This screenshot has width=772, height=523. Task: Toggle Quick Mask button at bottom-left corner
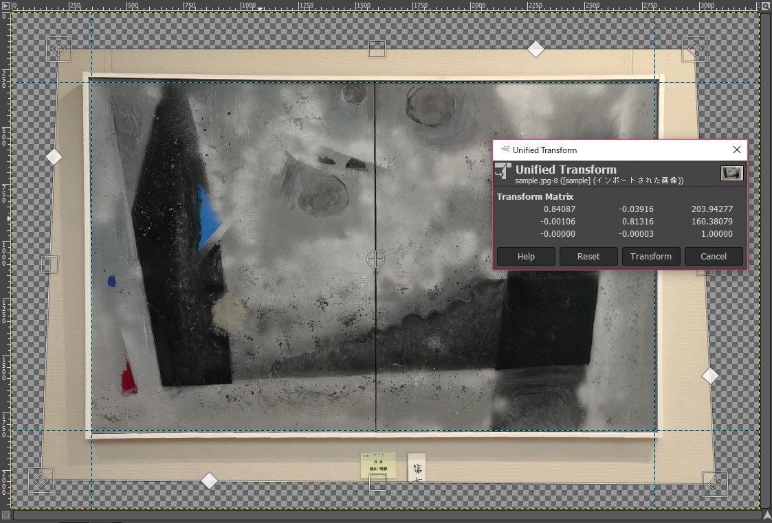[5, 515]
